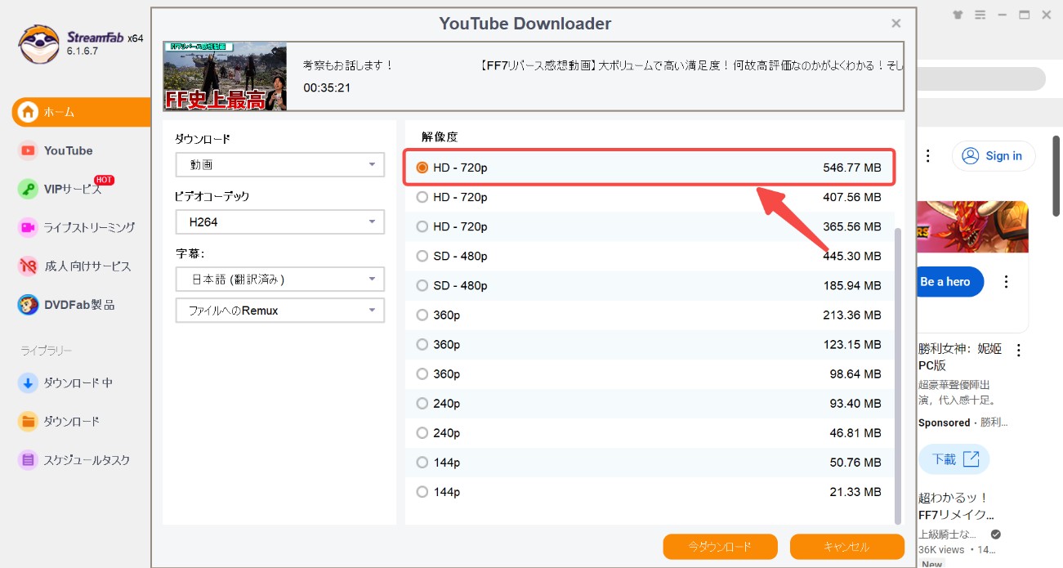Maximize the StreamFab window
The image size is (1063, 568).
point(1025,15)
